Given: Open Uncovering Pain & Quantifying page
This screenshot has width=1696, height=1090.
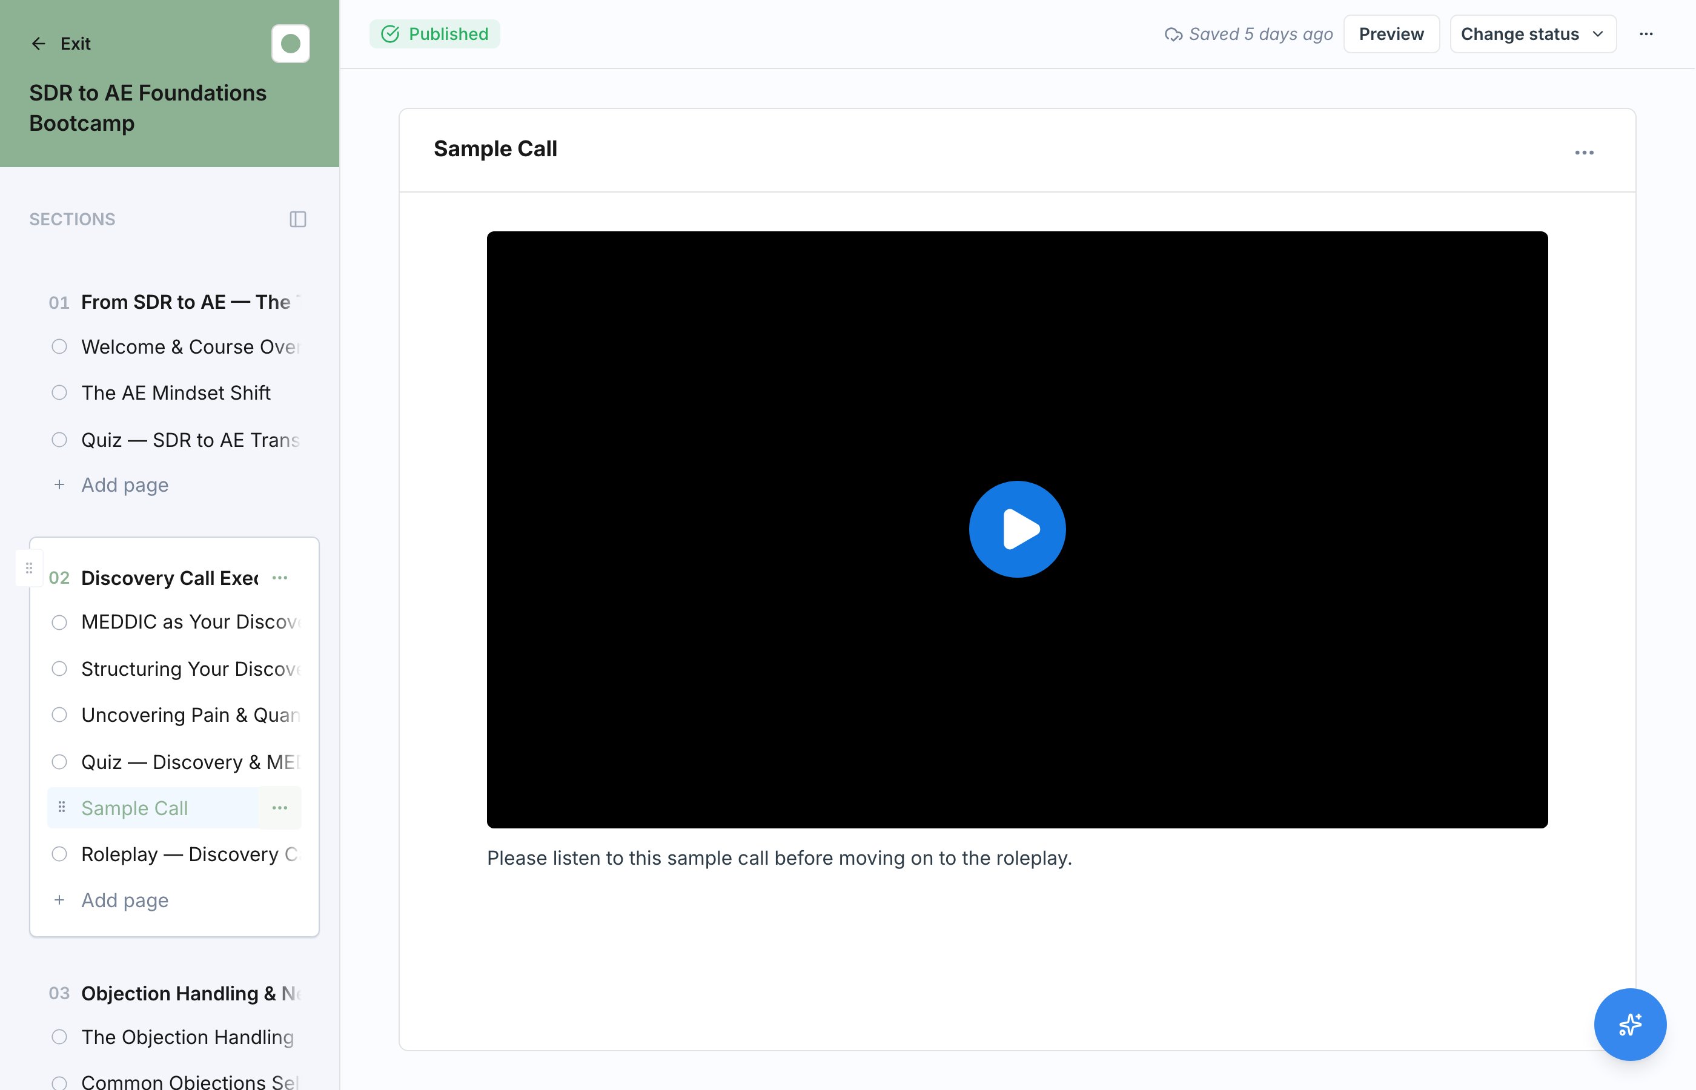Looking at the screenshot, I should tap(190, 715).
